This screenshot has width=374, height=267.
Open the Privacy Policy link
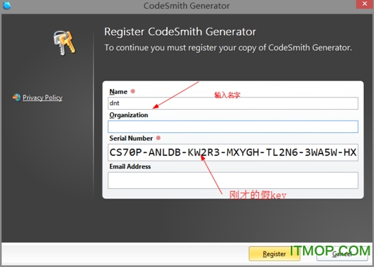tap(43, 97)
